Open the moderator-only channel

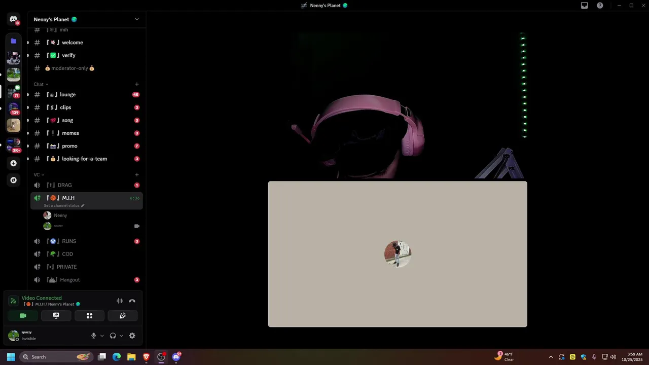[x=87, y=68]
